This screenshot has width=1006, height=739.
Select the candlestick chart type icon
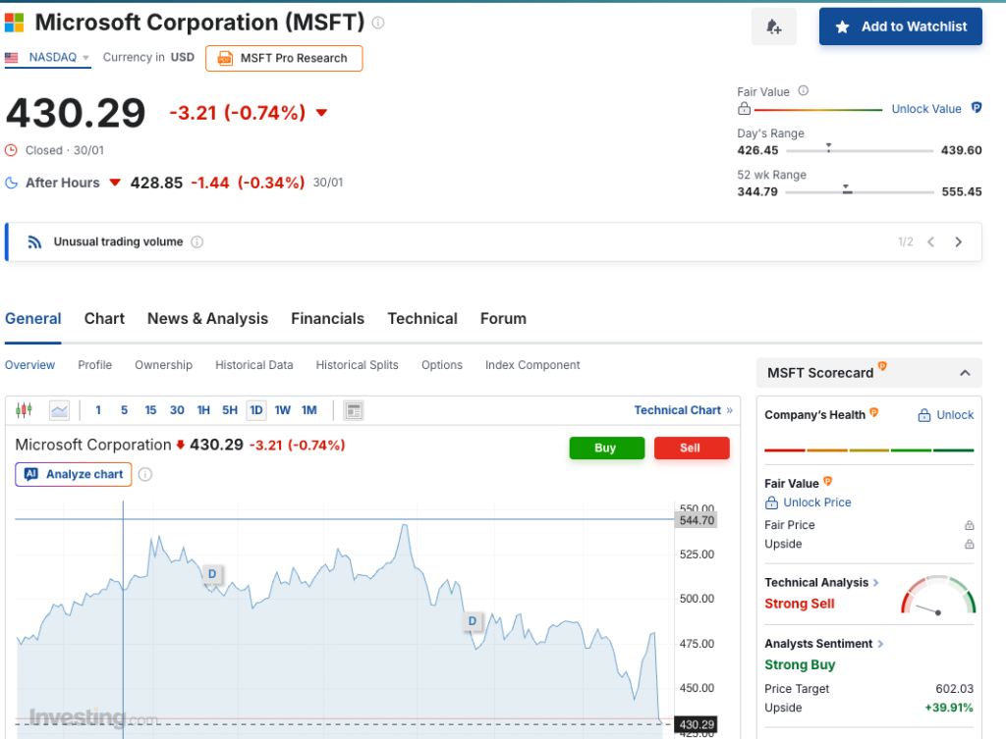pyautogui.click(x=25, y=410)
